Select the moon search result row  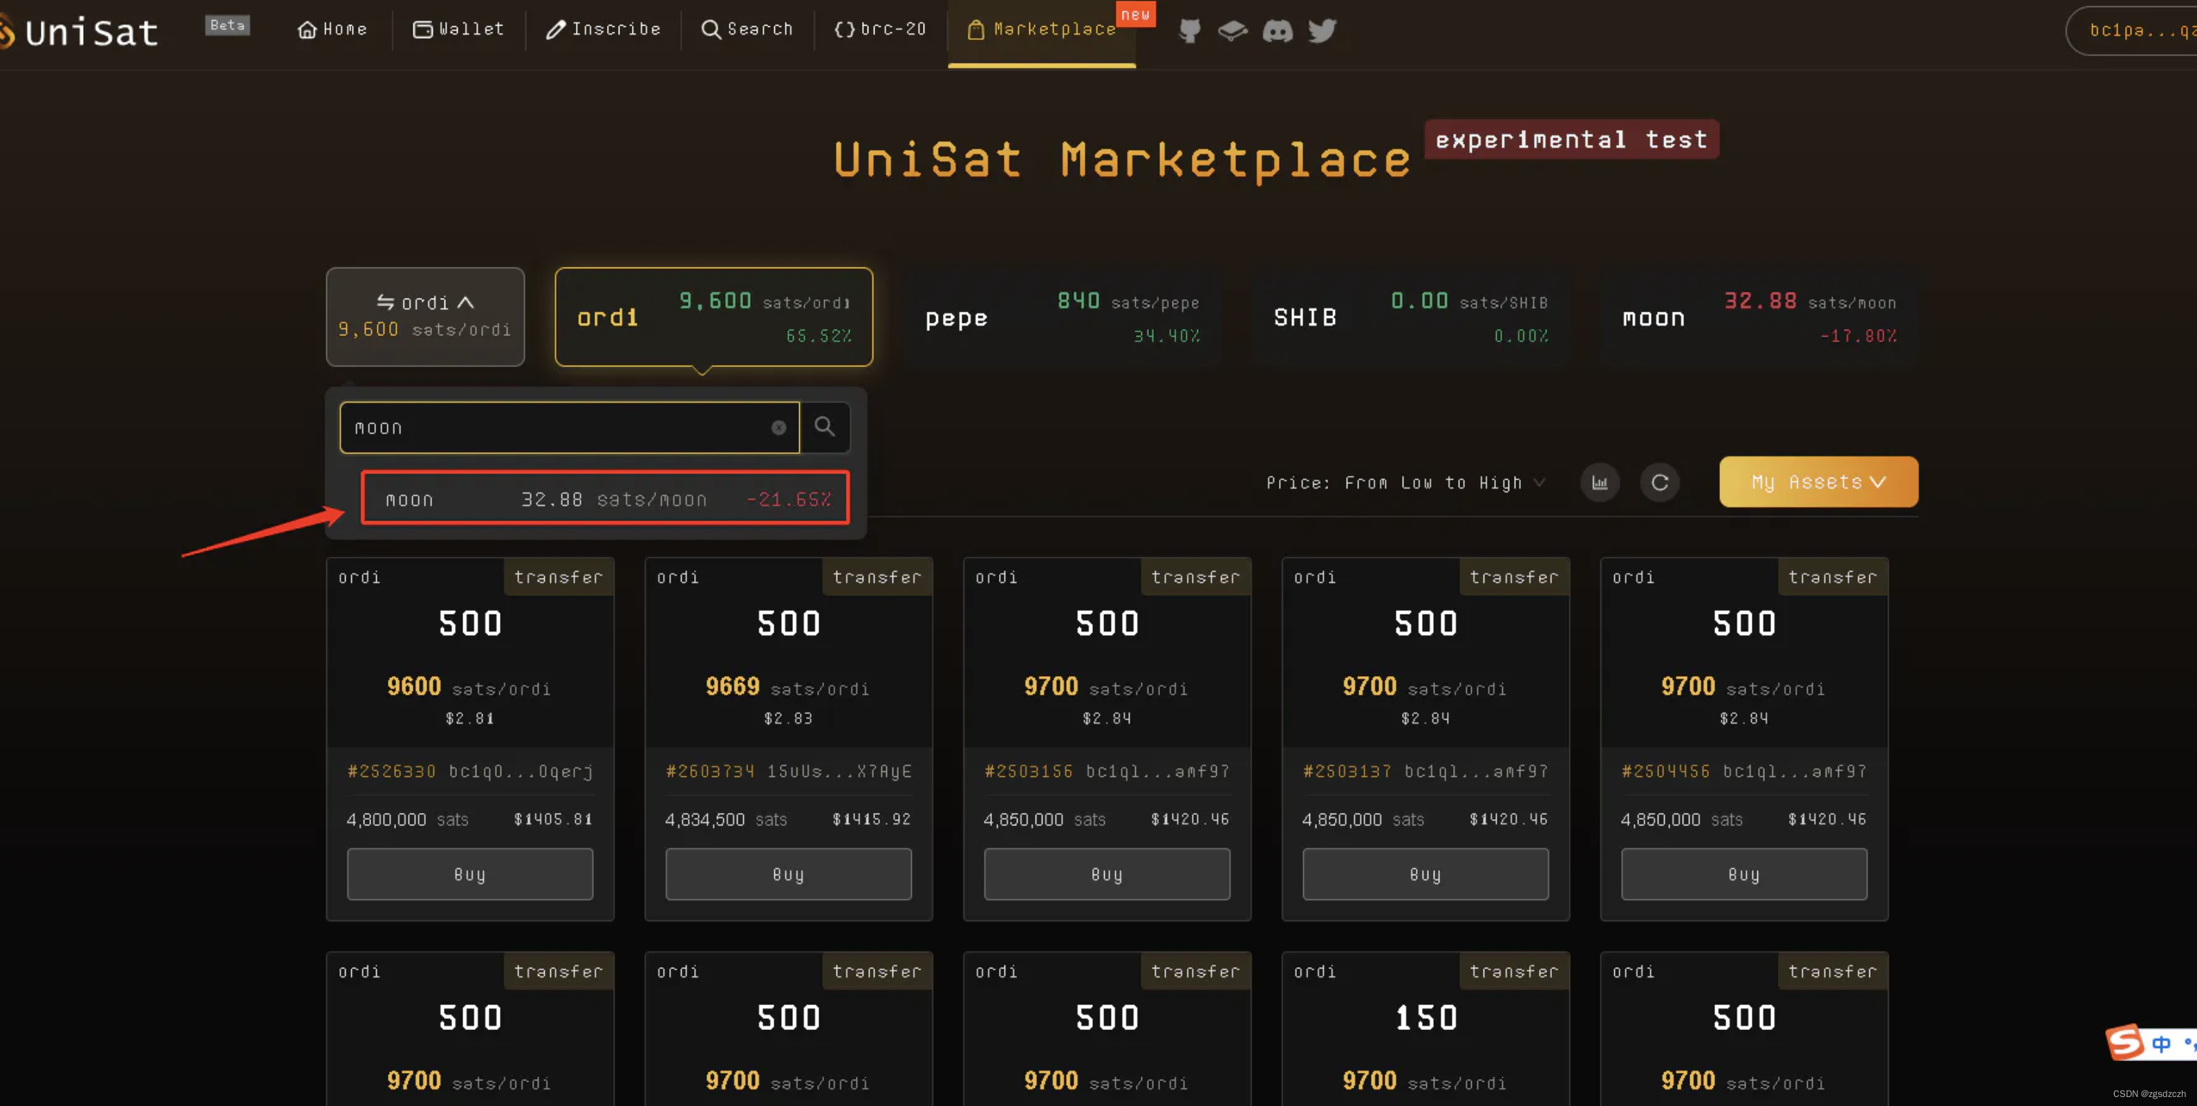click(605, 498)
